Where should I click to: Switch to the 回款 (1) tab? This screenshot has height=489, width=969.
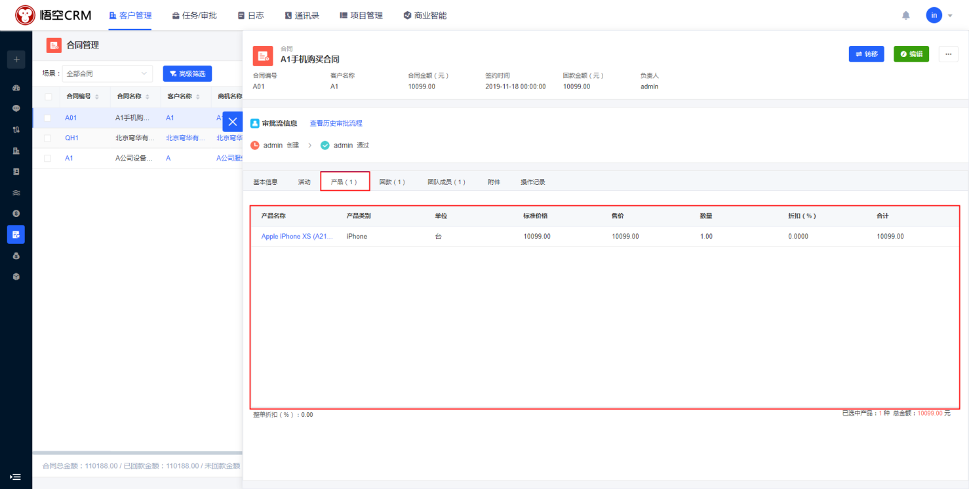(x=392, y=182)
